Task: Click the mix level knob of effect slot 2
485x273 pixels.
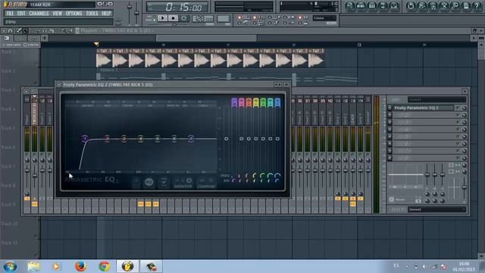Action: coord(464,115)
